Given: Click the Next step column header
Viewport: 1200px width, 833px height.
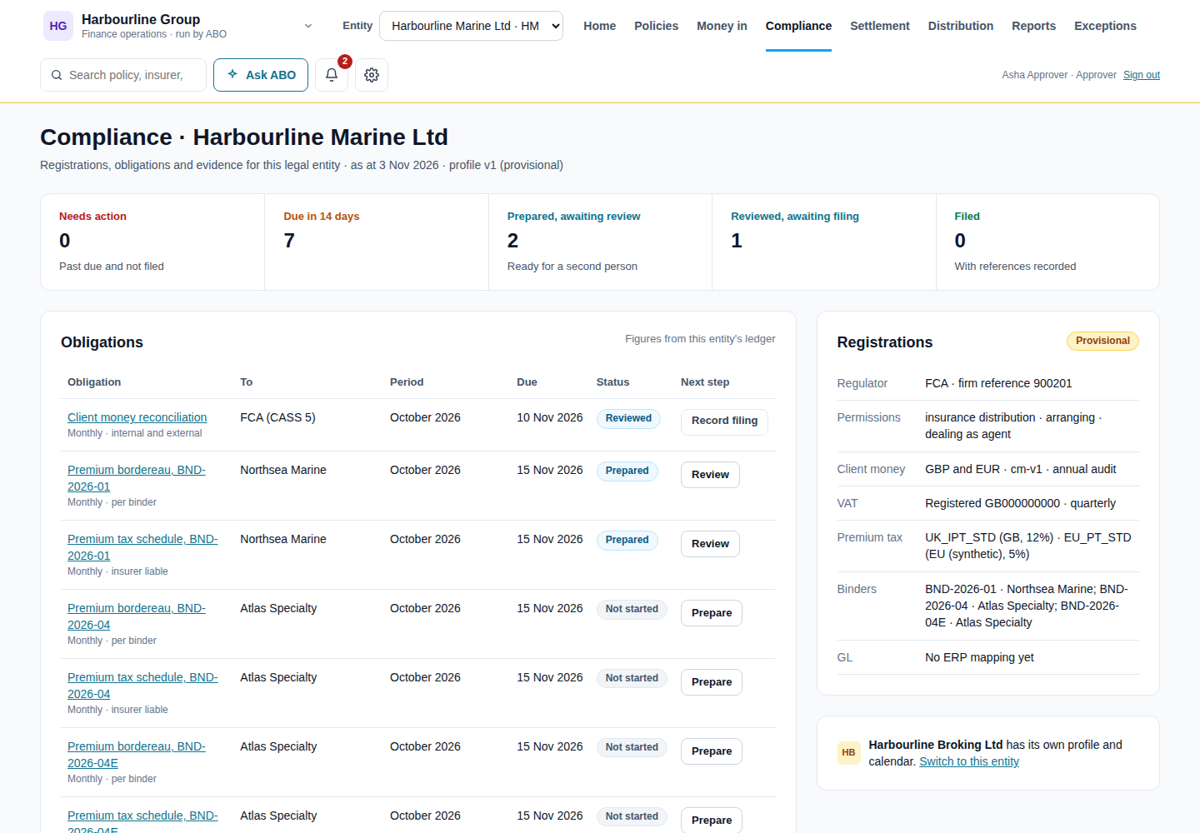Looking at the screenshot, I should point(705,382).
